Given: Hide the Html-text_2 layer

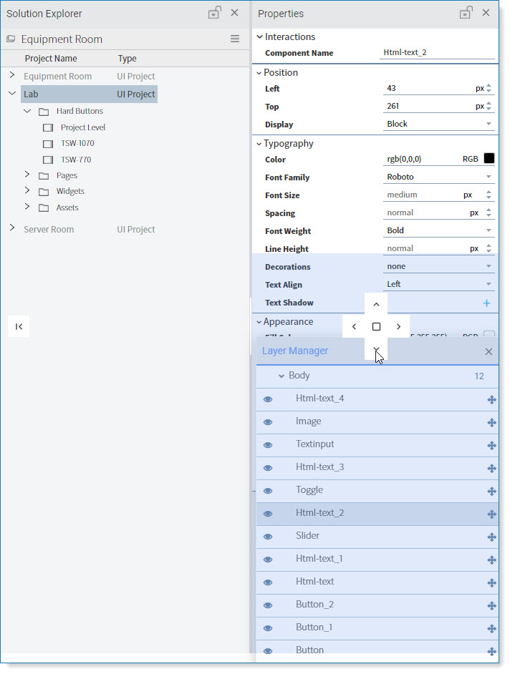Looking at the screenshot, I should (x=268, y=514).
